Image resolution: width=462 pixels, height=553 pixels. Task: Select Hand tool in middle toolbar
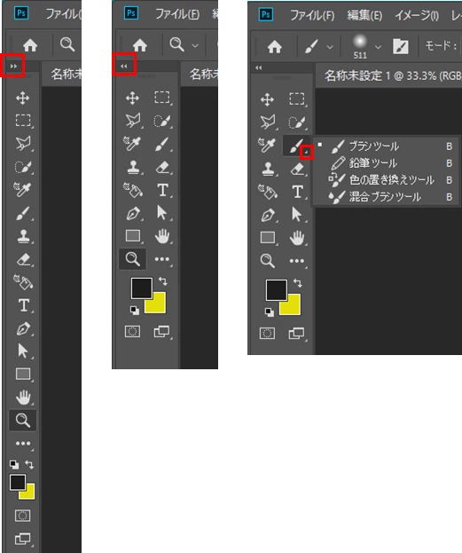[x=162, y=236]
